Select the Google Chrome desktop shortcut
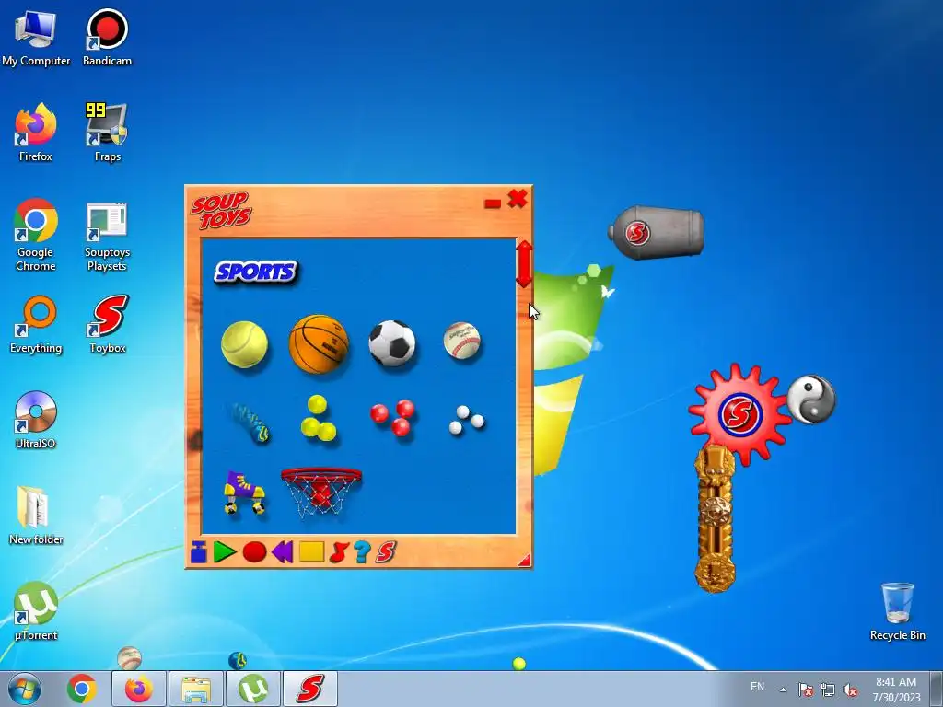 36,235
